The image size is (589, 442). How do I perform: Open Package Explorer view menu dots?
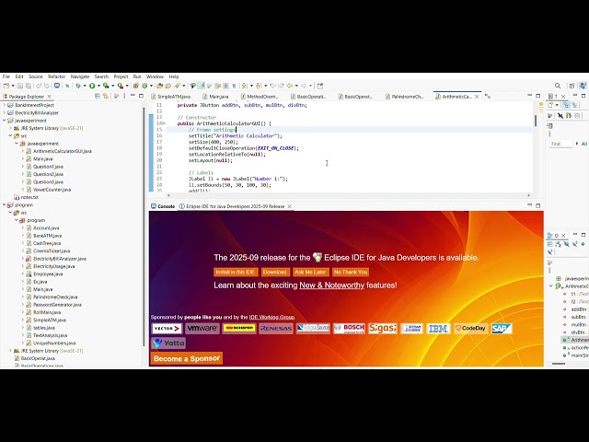click(x=124, y=96)
